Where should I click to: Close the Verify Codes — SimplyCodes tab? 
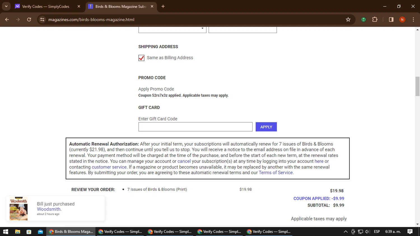click(79, 6)
